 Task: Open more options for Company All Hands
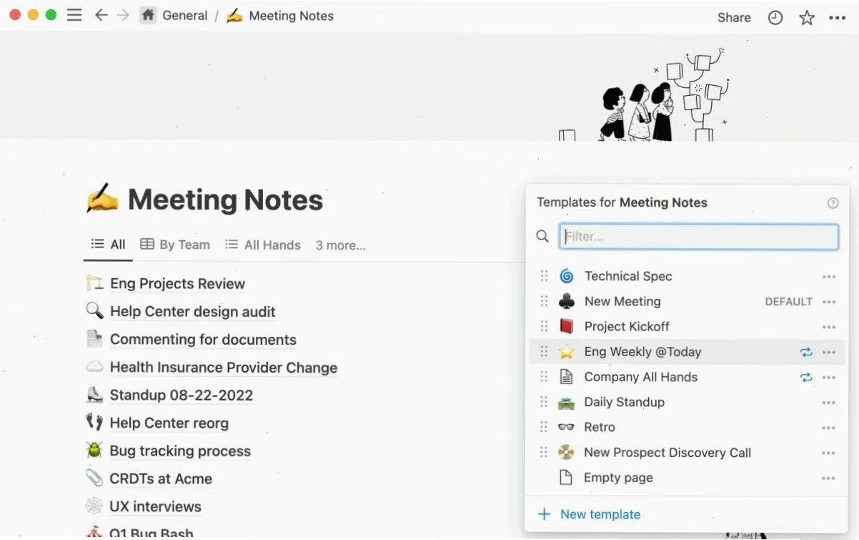coord(829,377)
